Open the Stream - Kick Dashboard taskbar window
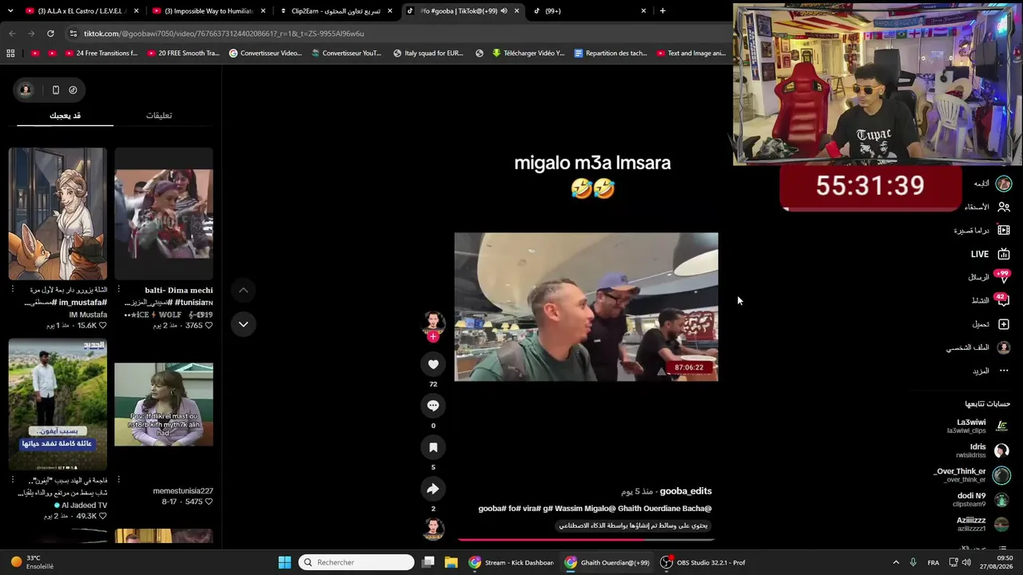Viewport: 1023px width, 575px height. [511, 562]
